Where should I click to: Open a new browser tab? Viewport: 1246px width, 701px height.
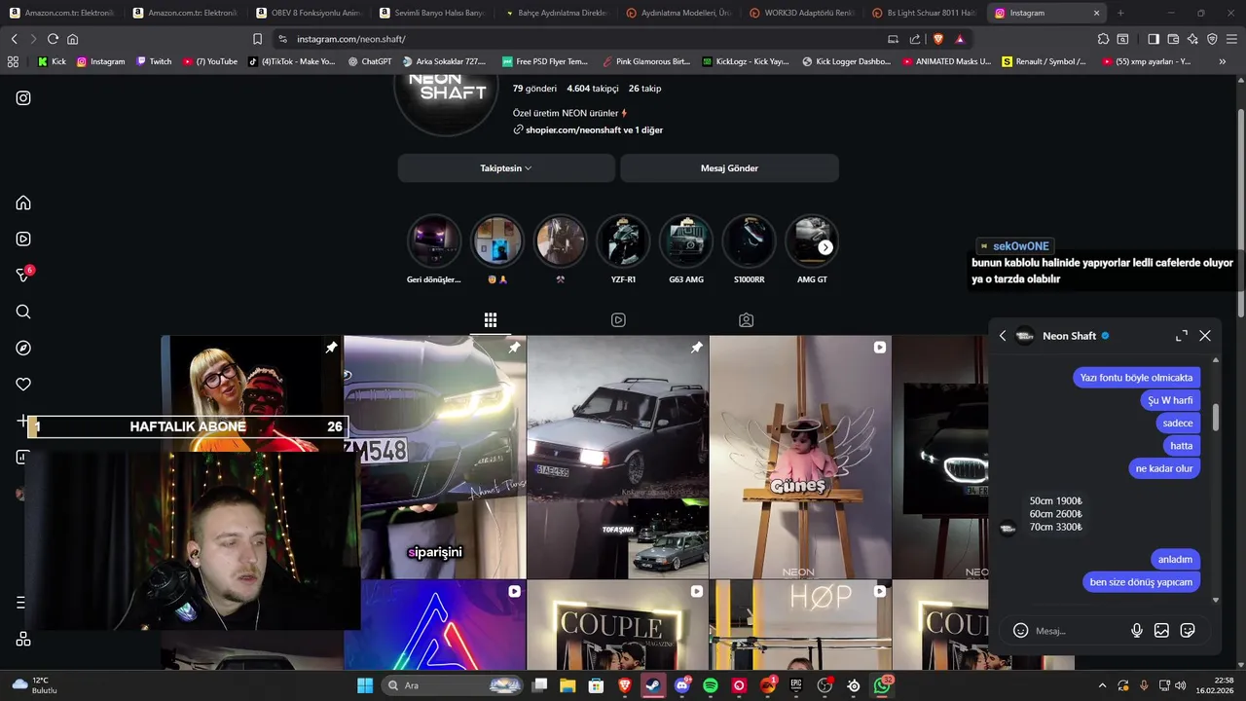(x=1120, y=13)
